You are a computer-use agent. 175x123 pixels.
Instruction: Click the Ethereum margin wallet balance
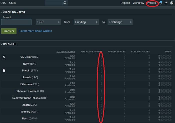point(124,84)
